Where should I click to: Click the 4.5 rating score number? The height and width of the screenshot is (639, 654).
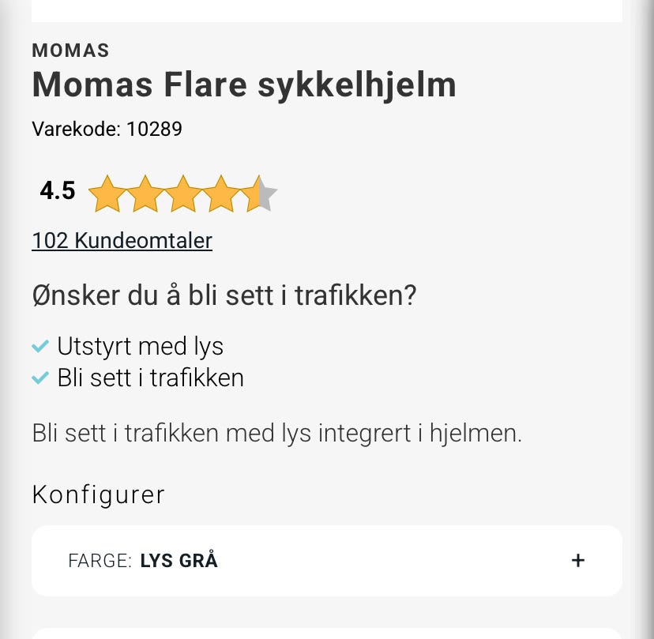click(x=57, y=190)
